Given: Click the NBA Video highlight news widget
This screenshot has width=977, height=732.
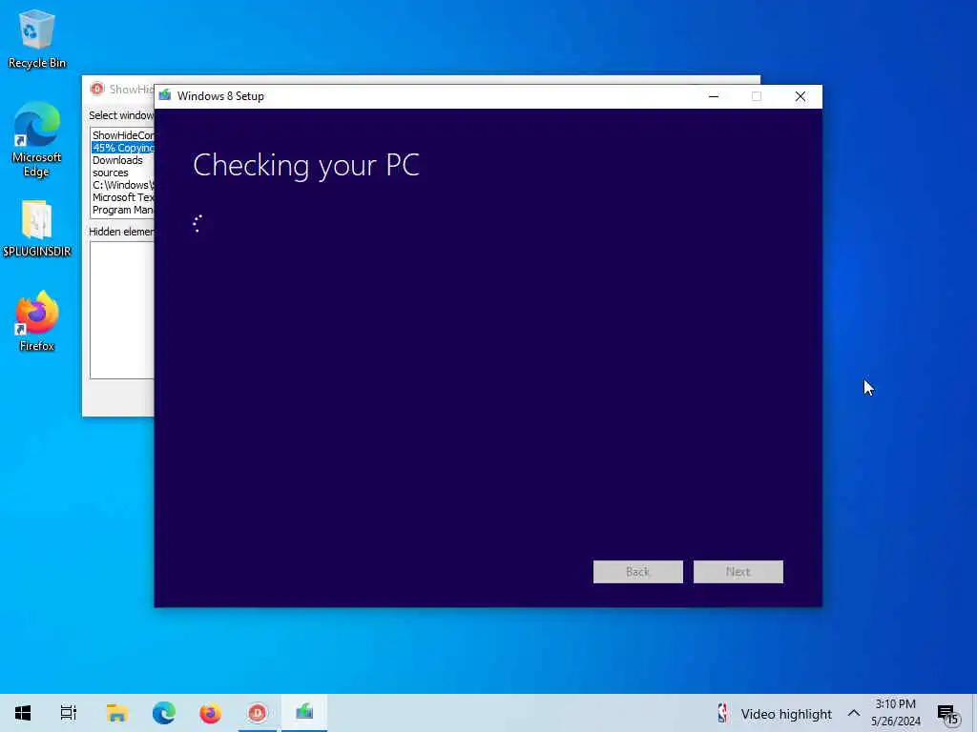Looking at the screenshot, I should tap(775, 713).
